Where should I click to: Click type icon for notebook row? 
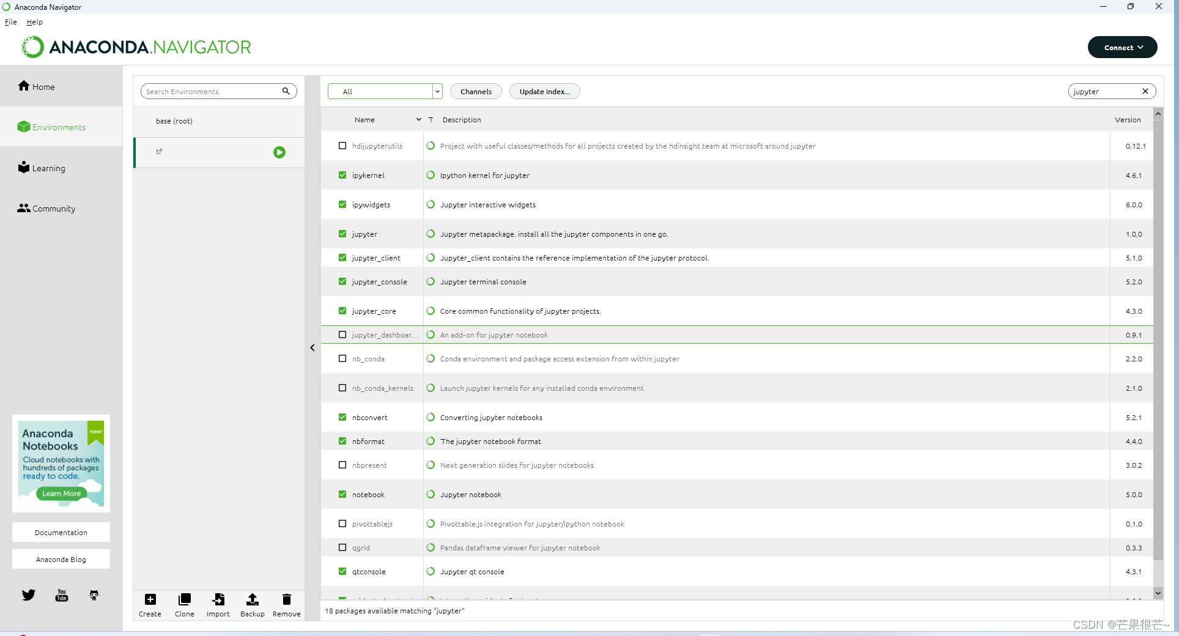point(431,494)
